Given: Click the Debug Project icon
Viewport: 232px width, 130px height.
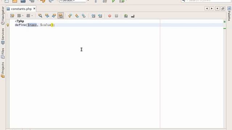Looking at the screenshot, I should tap(122, 1).
